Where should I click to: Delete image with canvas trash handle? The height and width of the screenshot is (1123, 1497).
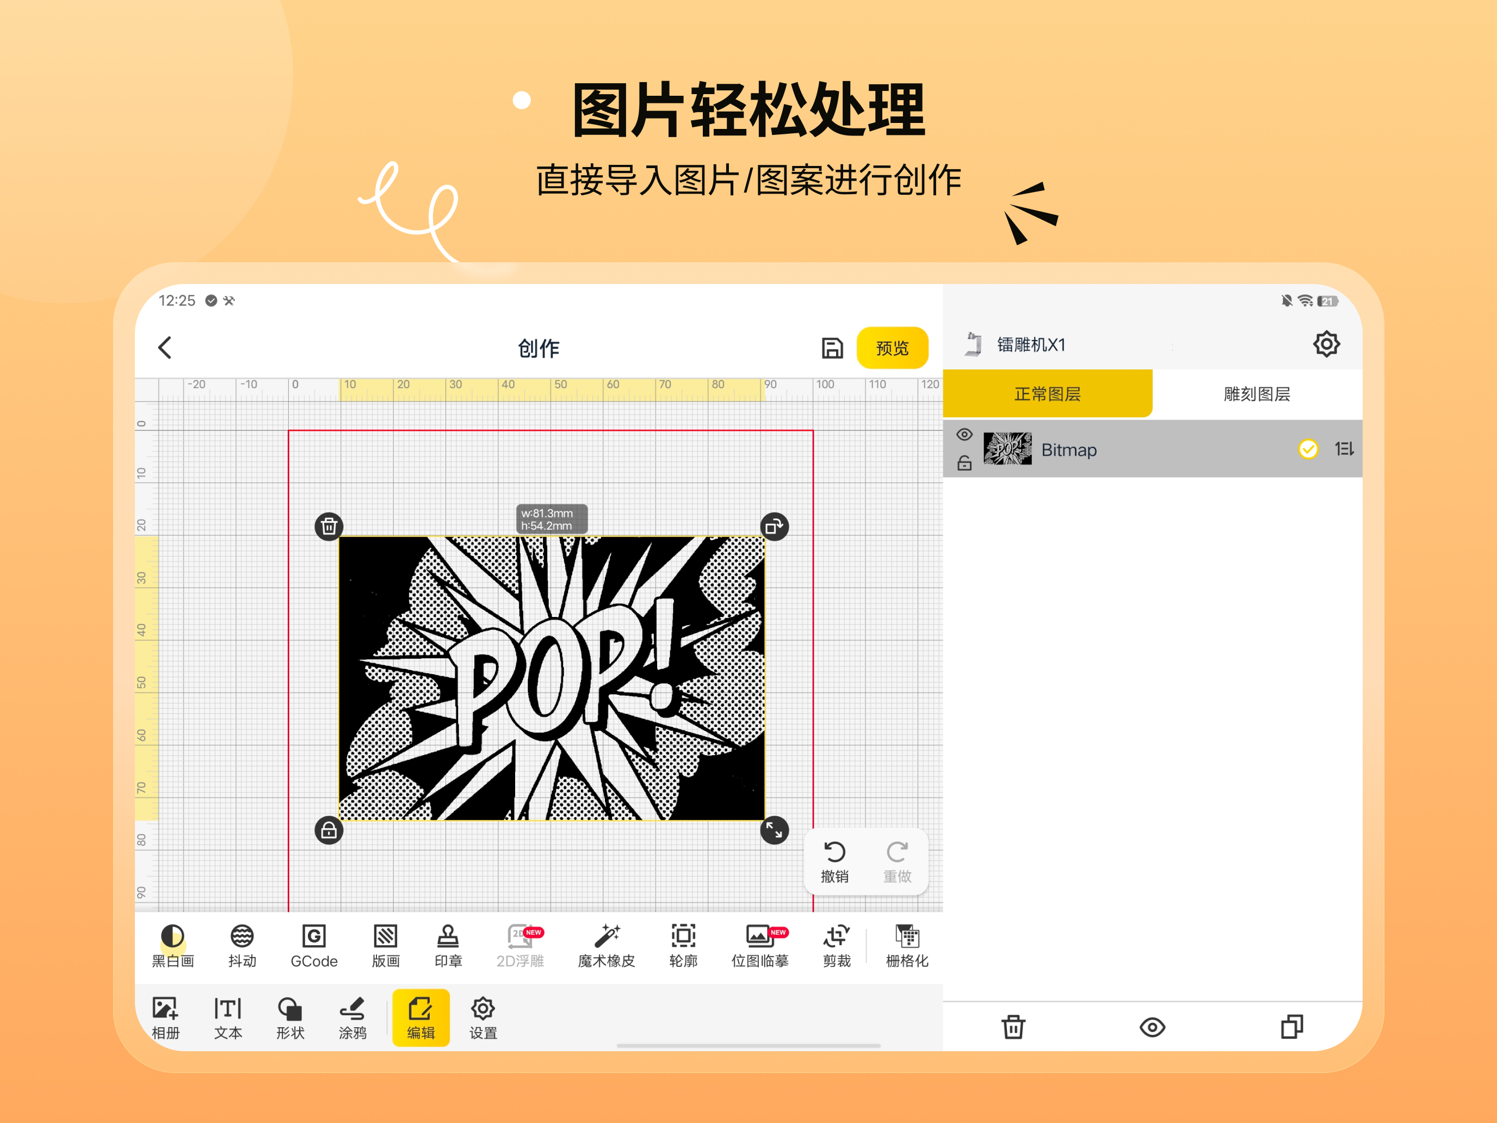329,526
